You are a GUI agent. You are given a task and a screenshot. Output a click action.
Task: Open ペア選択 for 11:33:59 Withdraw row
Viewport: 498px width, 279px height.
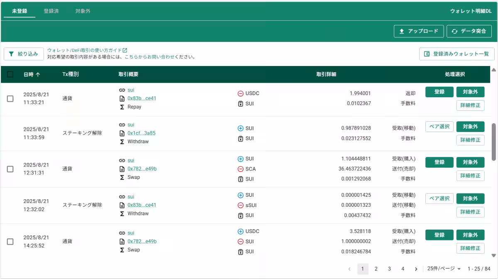[439, 127]
